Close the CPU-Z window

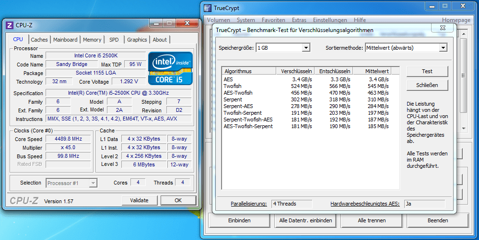click(x=187, y=23)
